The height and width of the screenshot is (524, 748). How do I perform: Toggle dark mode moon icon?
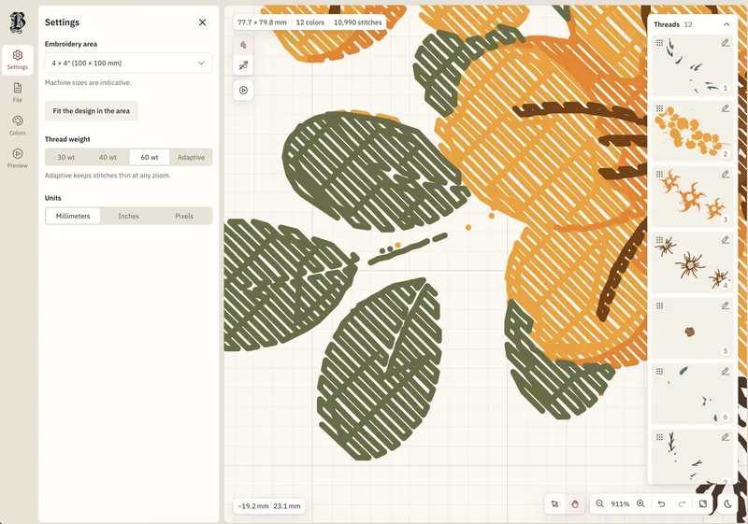pos(728,504)
